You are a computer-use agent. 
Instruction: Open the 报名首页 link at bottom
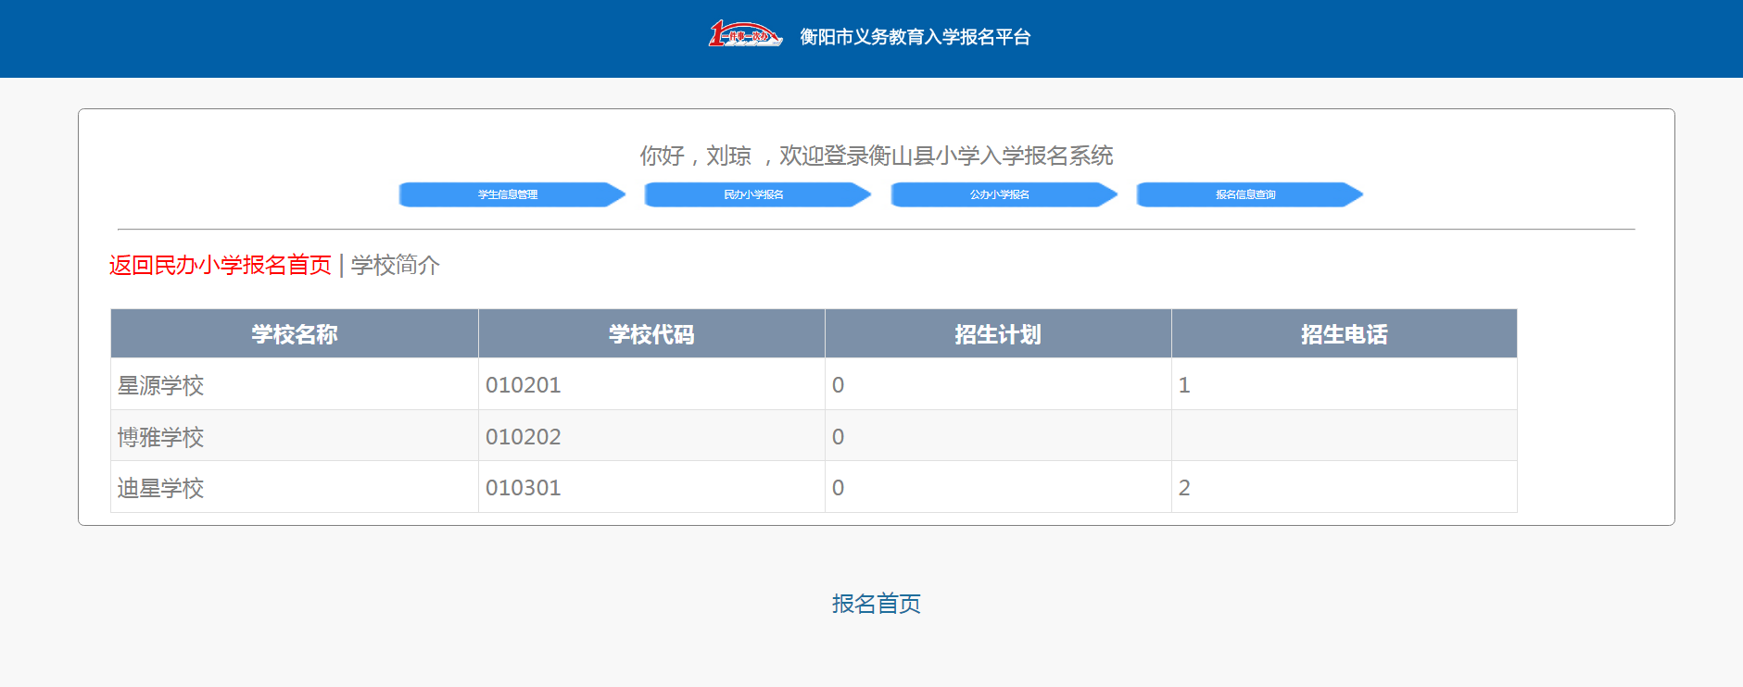pyautogui.click(x=876, y=604)
